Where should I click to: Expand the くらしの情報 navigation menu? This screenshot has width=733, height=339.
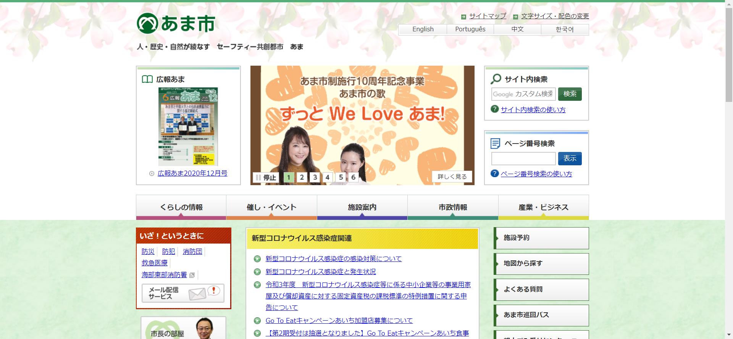(x=181, y=207)
